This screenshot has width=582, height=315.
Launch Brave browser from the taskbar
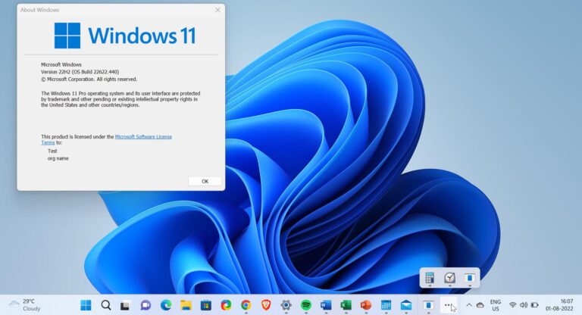click(266, 305)
